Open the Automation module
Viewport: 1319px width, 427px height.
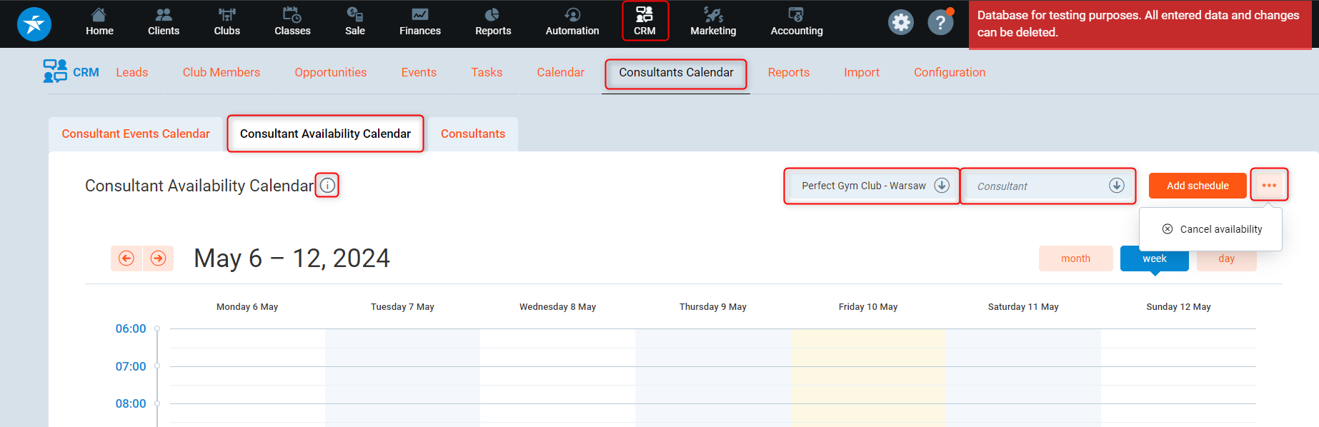[x=572, y=22]
